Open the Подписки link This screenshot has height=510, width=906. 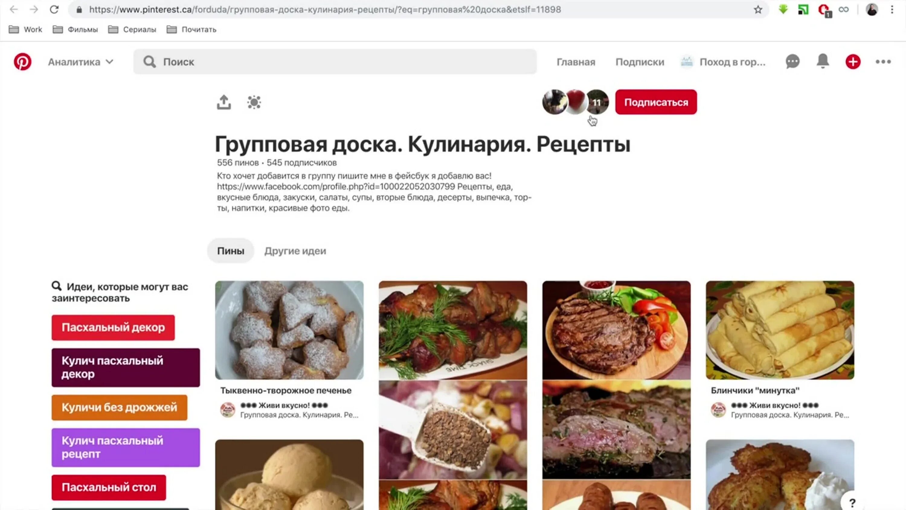click(640, 62)
